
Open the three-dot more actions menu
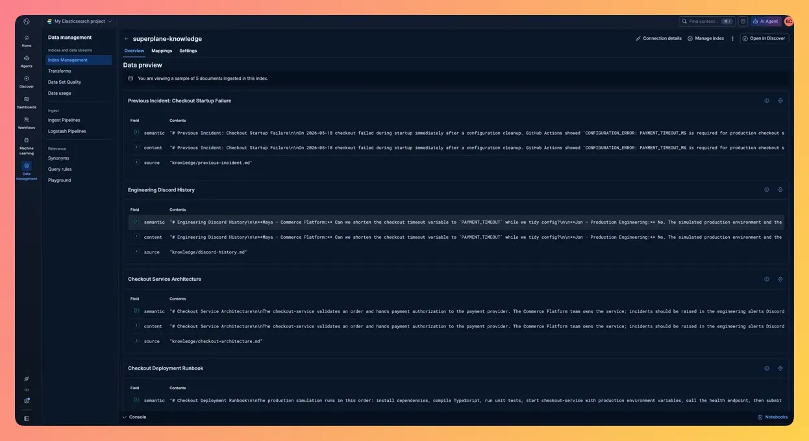click(732, 39)
